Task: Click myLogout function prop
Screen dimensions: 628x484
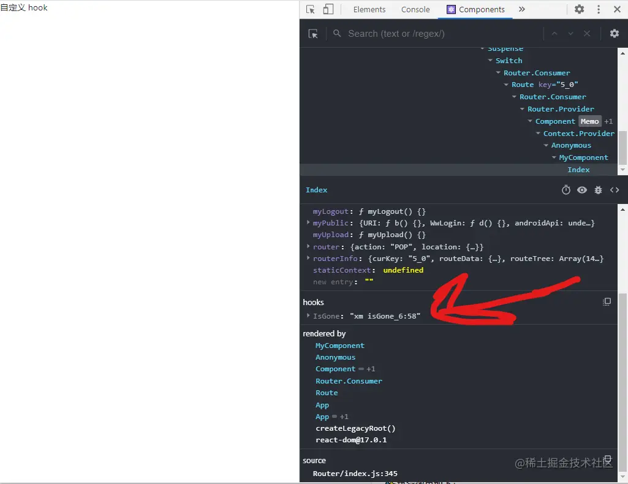Action: pos(369,211)
